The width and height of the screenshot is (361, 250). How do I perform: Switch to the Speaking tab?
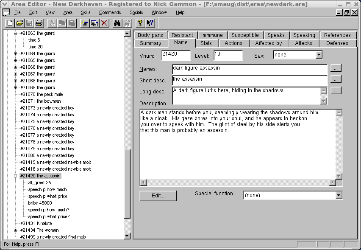[x=304, y=35]
